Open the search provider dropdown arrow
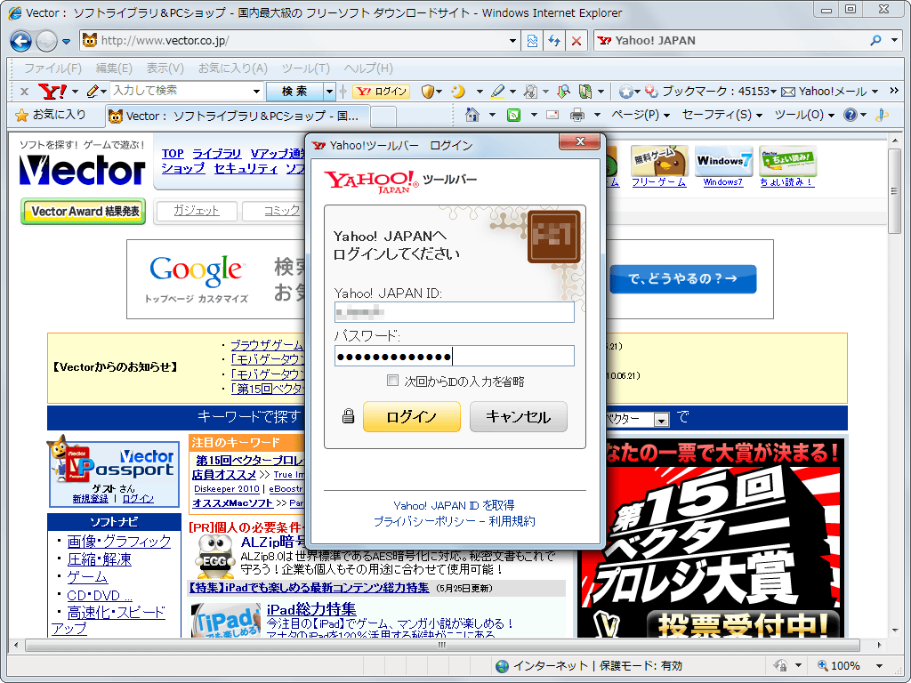The height and width of the screenshot is (683, 911). click(895, 41)
